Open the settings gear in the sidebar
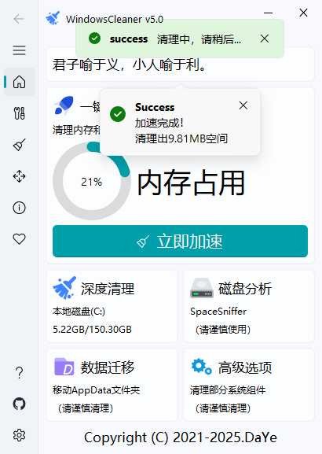This screenshot has height=454, width=322. (x=19, y=435)
